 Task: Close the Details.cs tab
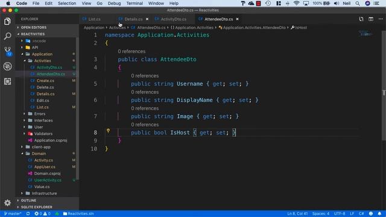pyautogui.click(x=147, y=19)
